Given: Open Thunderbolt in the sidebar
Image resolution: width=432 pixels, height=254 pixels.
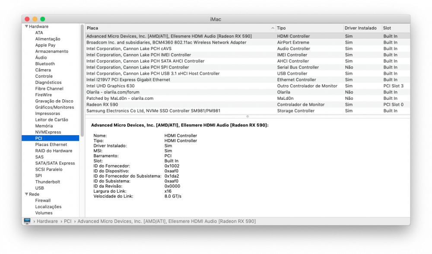Looking at the screenshot, I should point(48,182).
